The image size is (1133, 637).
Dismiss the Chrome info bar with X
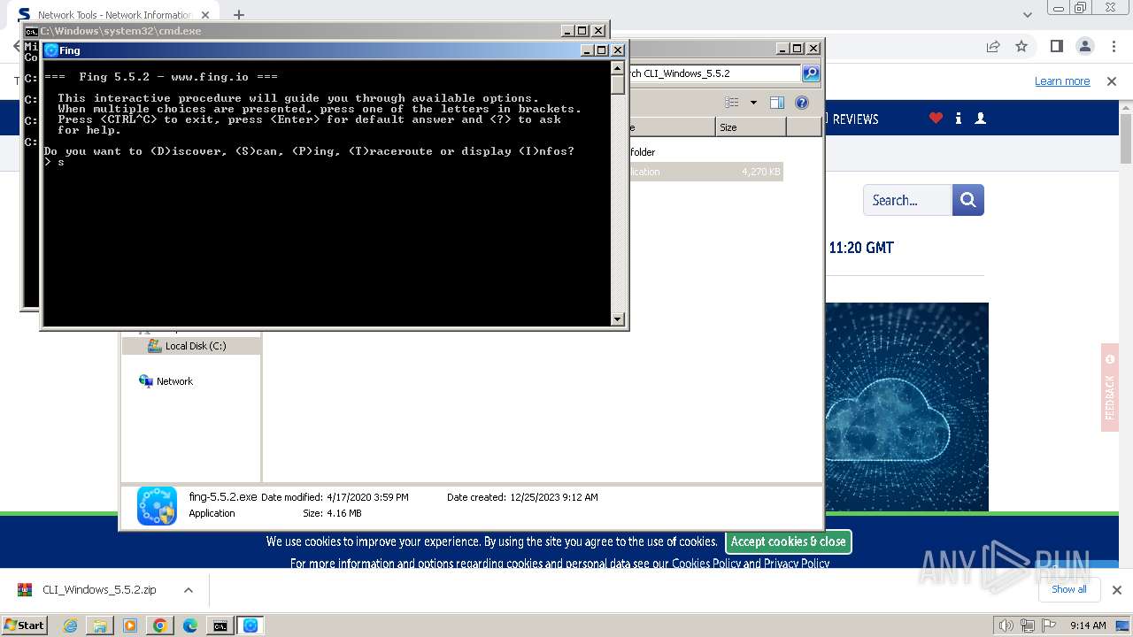click(1112, 81)
